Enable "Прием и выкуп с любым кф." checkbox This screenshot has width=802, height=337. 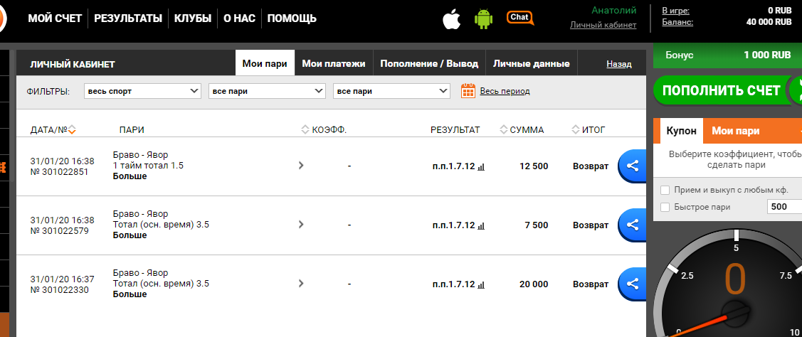pos(665,190)
